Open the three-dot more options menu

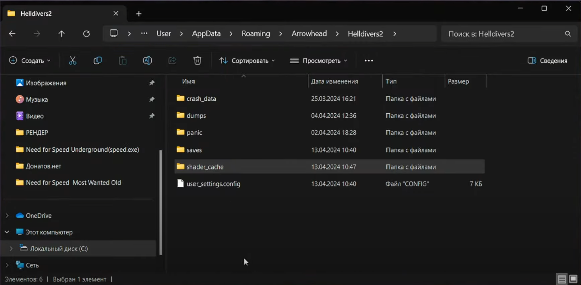(x=369, y=60)
